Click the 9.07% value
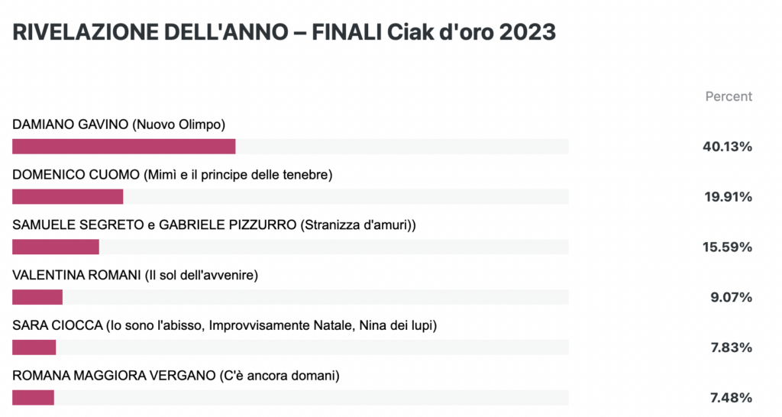This screenshot has height=417, width=782. [x=731, y=297]
